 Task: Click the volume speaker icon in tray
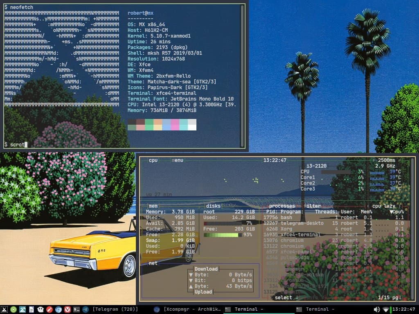click(377, 310)
